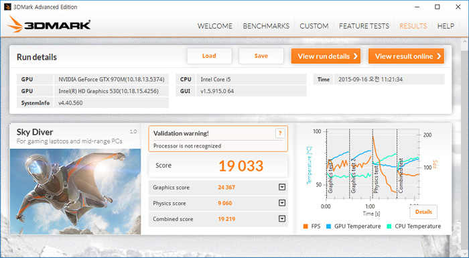
Task: Click the Validation warning! heading
Action: pos(181,133)
